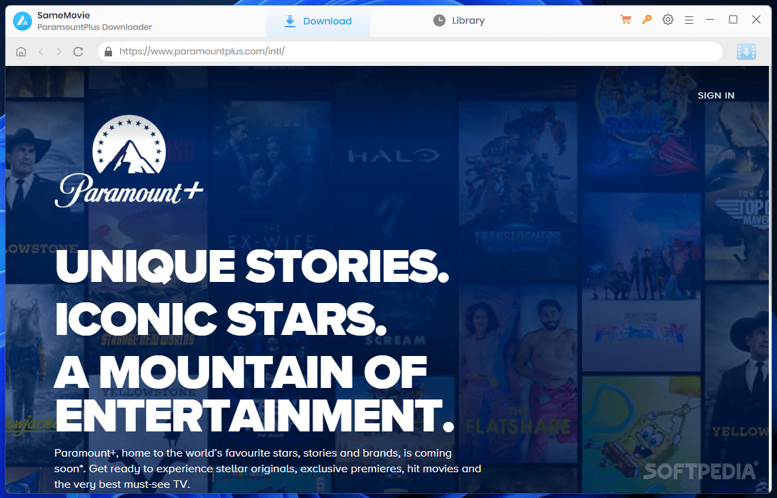
Task: Click the orange key register icon
Action: coord(647,20)
